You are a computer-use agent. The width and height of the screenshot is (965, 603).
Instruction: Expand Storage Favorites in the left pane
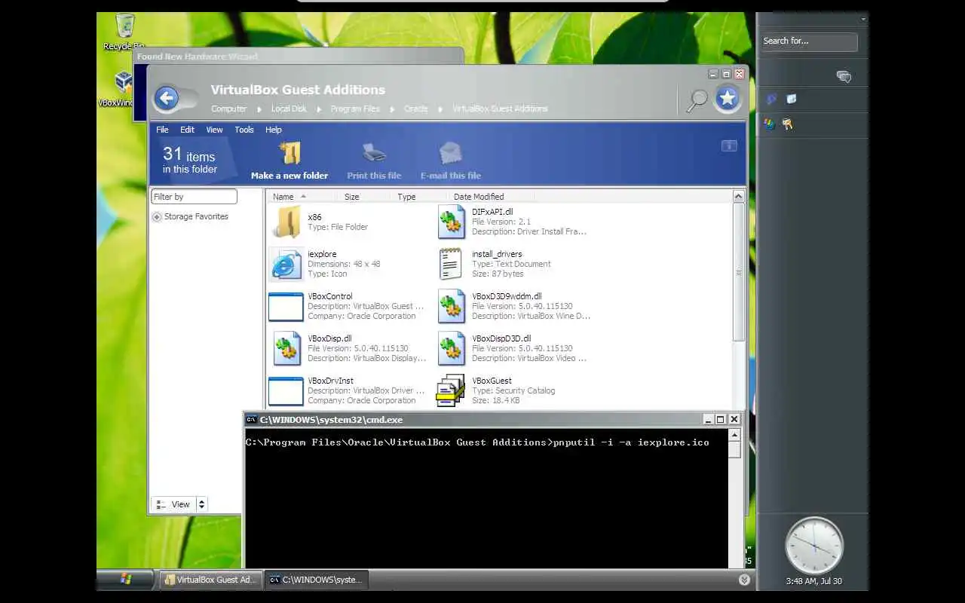click(157, 217)
